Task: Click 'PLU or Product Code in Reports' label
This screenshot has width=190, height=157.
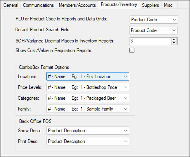Action: point(61,19)
